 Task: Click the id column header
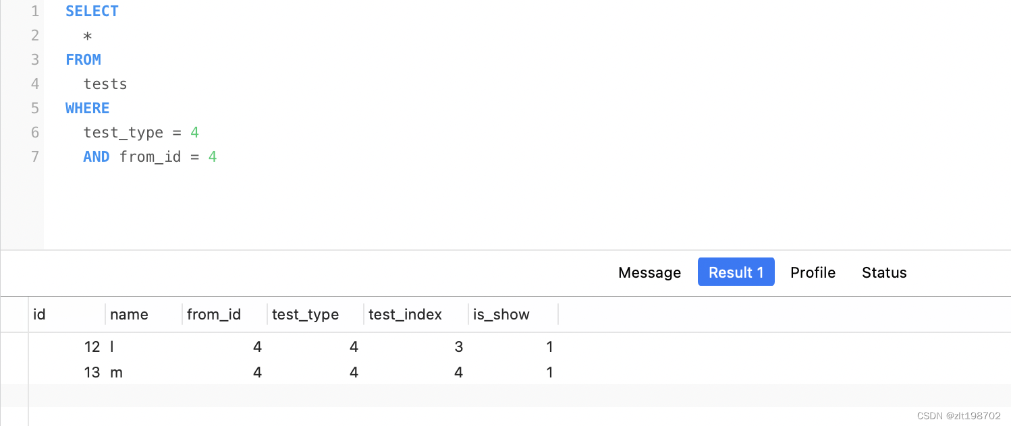pos(40,314)
